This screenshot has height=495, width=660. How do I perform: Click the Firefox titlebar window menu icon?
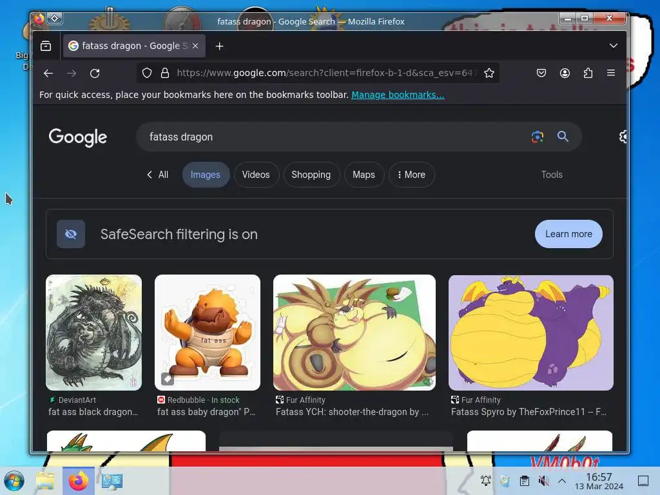(39, 19)
